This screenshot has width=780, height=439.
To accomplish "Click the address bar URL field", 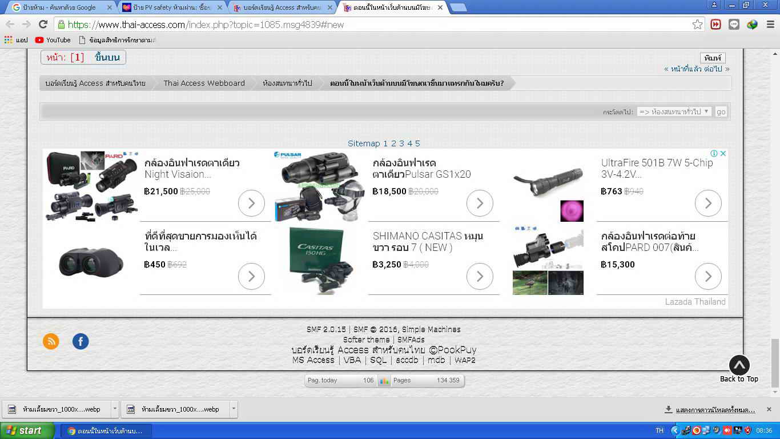I will click(x=377, y=25).
